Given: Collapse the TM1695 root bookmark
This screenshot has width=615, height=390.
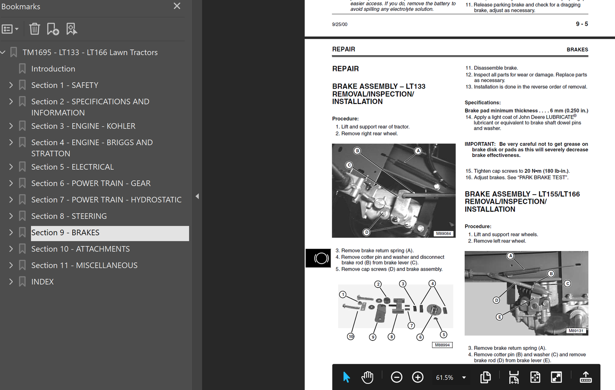Looking at the screenshot, I should click(3, 52).
